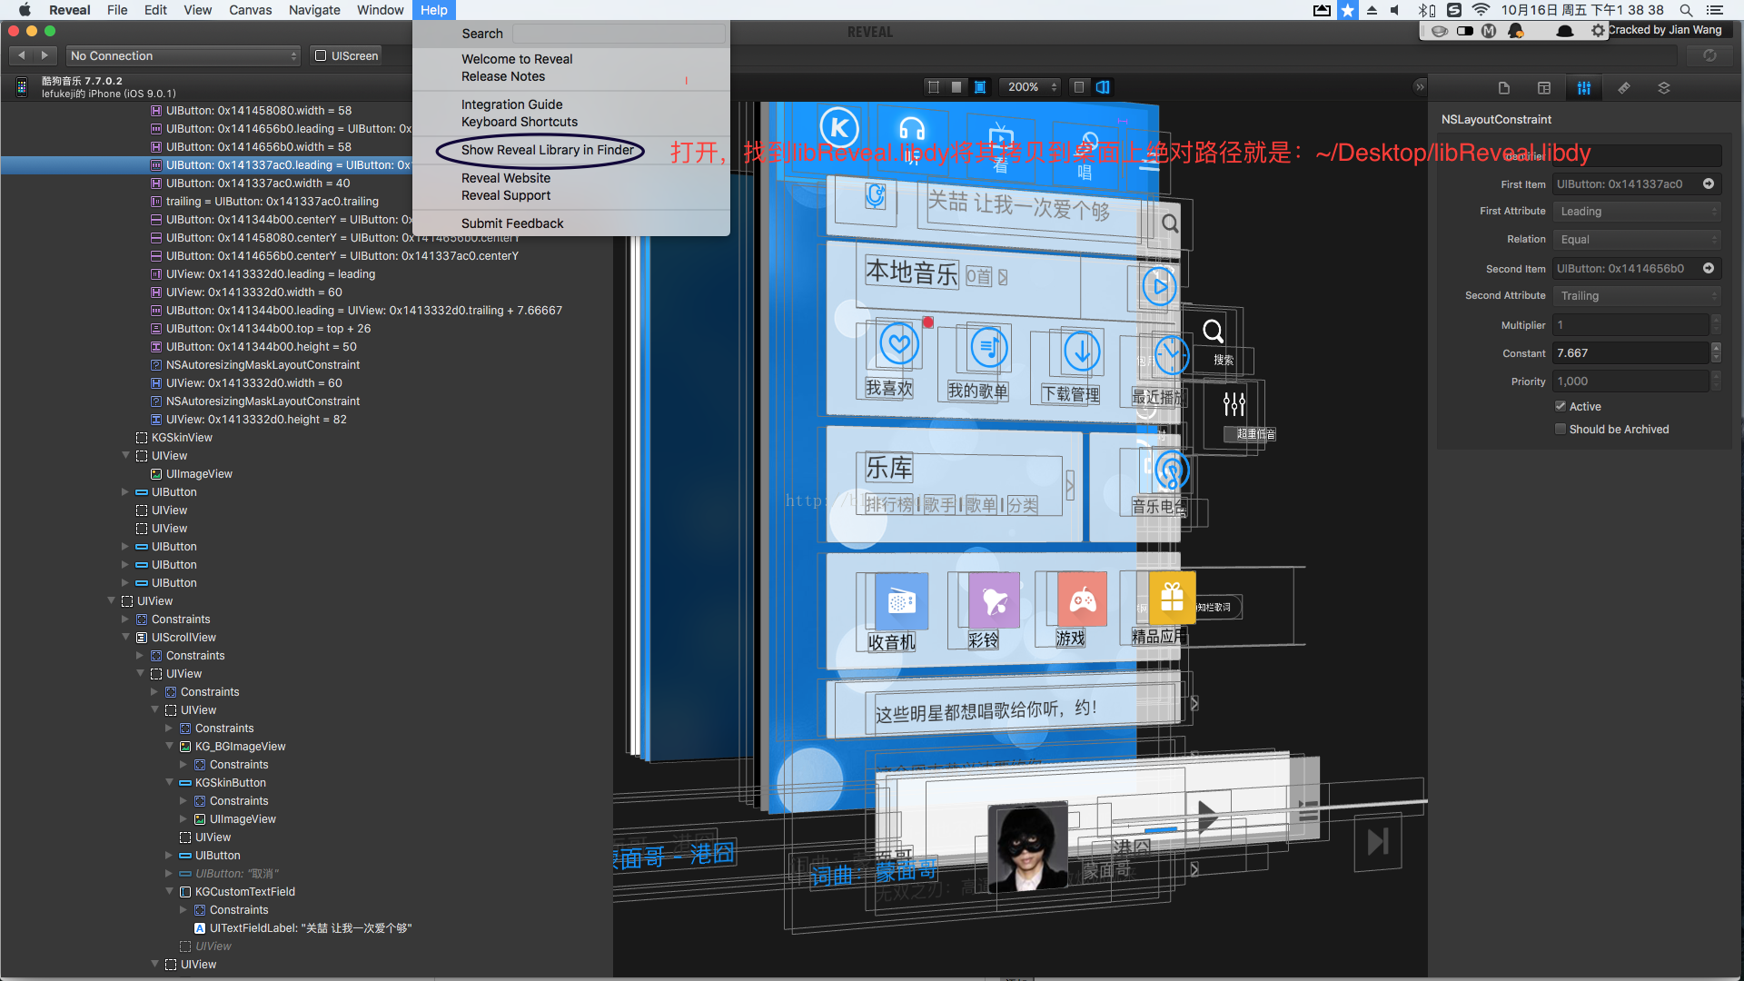Viewport: 1744px width, 981px height.
Task: Click the Constant field showing 7.667
Action: (1630, 353)
